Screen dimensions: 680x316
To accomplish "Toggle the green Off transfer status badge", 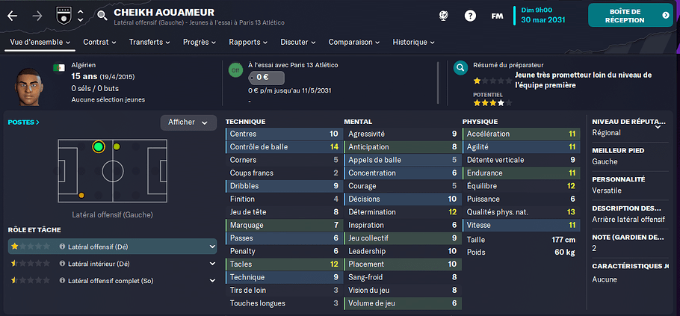I will 235,69.
